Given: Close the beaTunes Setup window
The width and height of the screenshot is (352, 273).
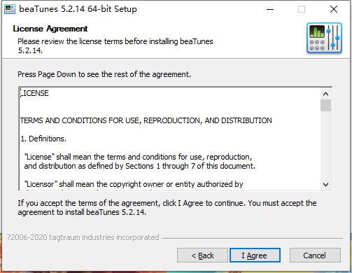Looking at the screenshot, I should pos(334,9).
